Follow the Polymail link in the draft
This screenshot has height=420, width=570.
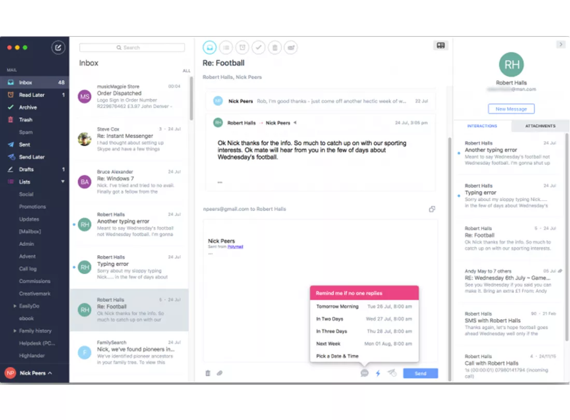(236, 246)
